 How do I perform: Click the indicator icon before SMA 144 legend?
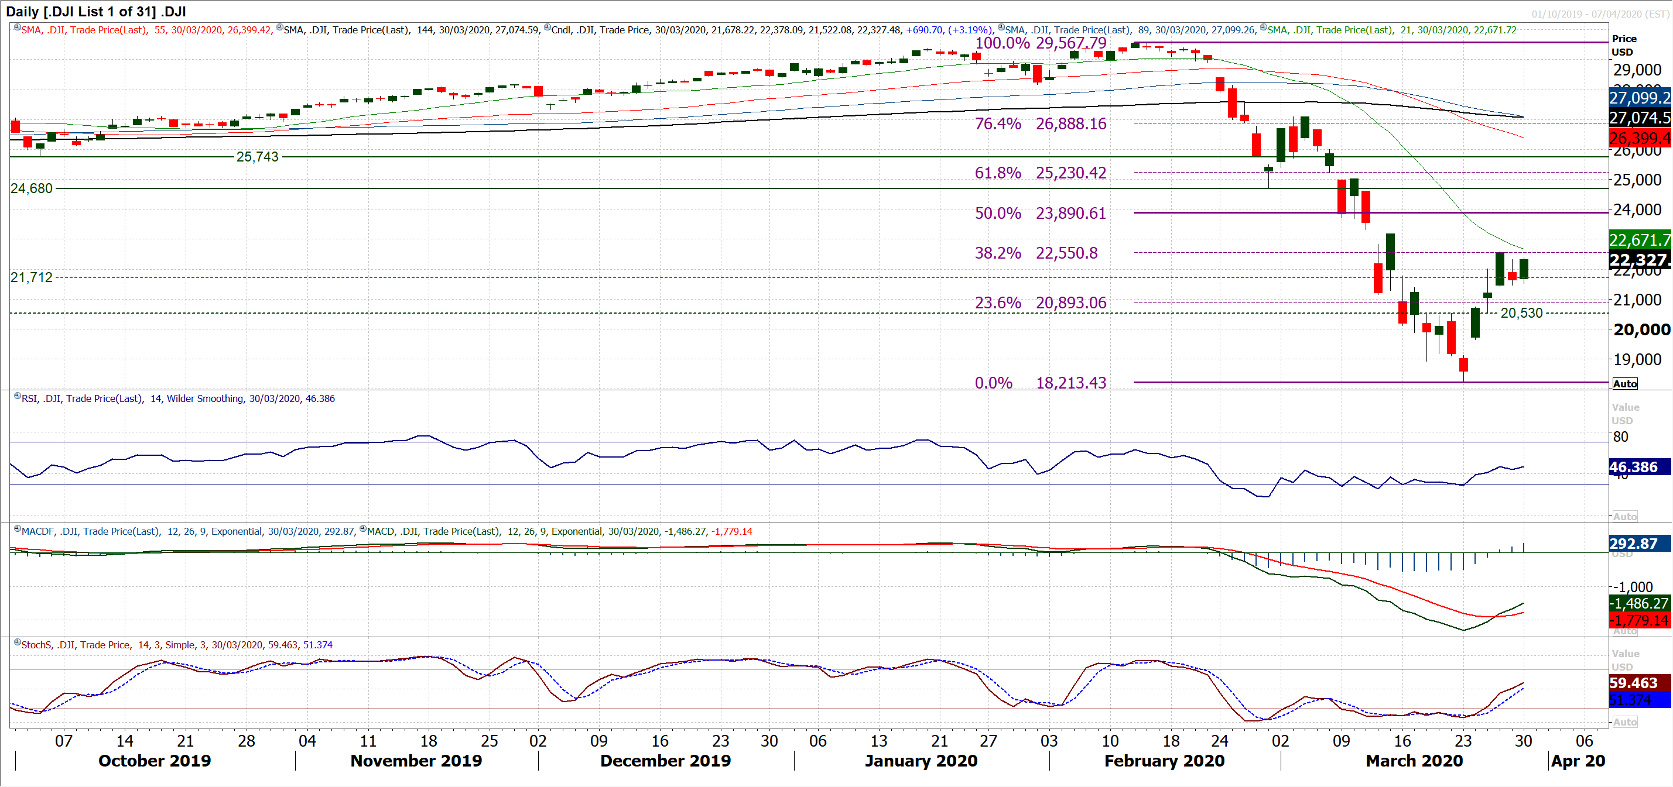tap(279, 28)
